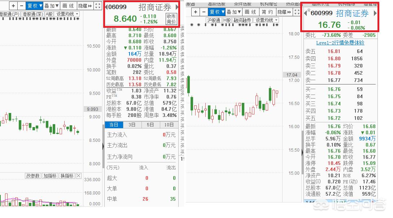Open the 叠加 overlay dropdown on right toolbar
393x218 pixels.
tap(233, 12)
